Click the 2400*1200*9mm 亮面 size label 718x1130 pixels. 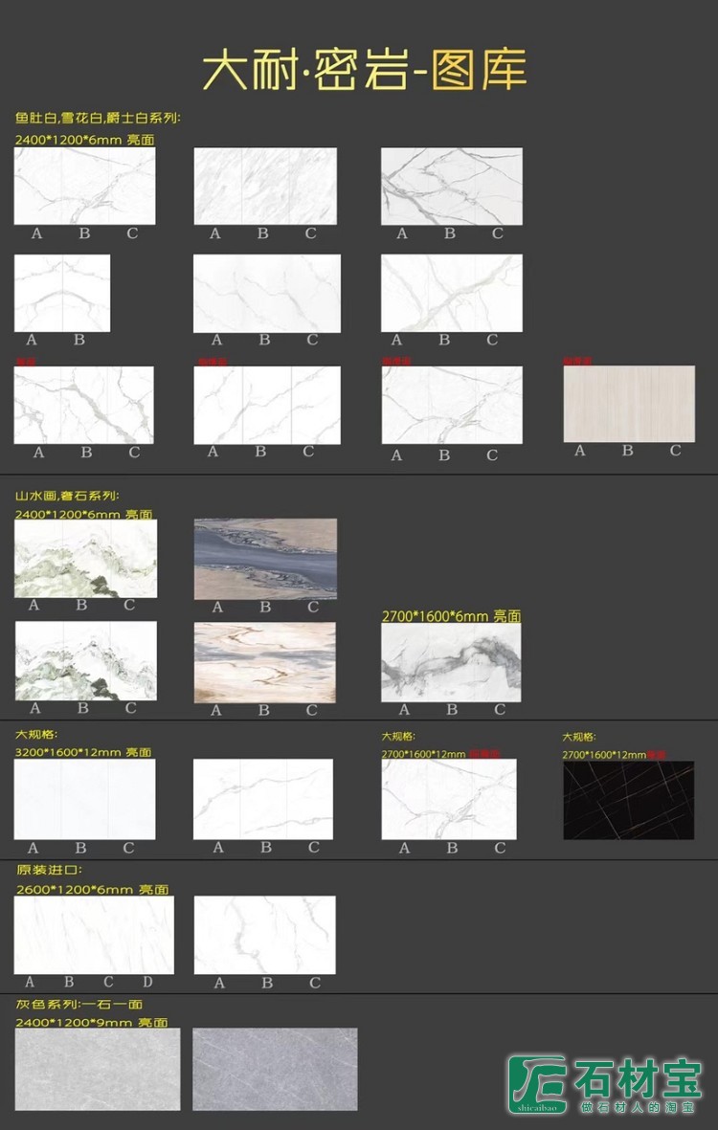92,1022
